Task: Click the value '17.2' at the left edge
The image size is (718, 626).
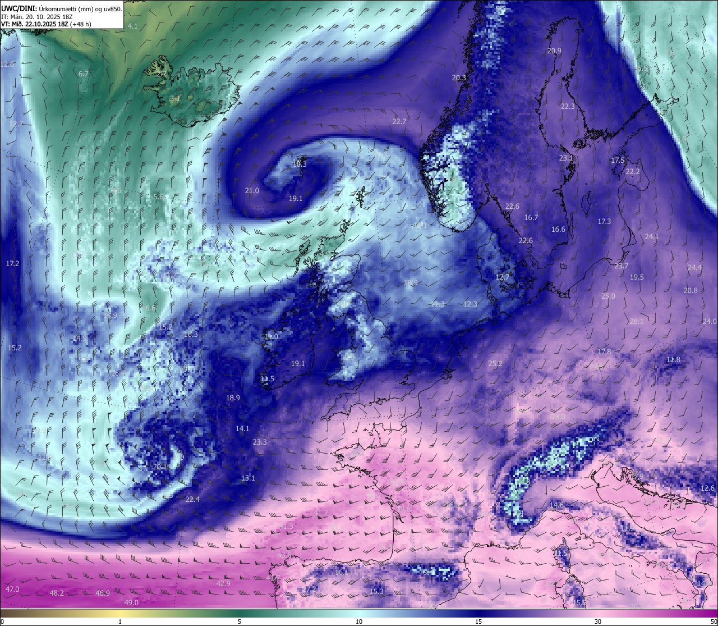Action: pos(12,263)
